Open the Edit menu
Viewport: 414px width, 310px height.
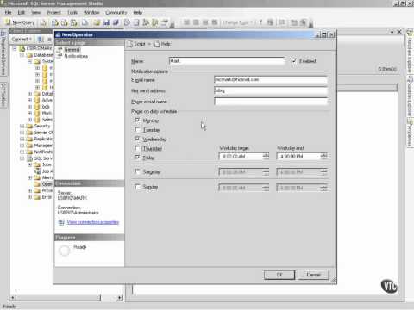pos(22,13)
